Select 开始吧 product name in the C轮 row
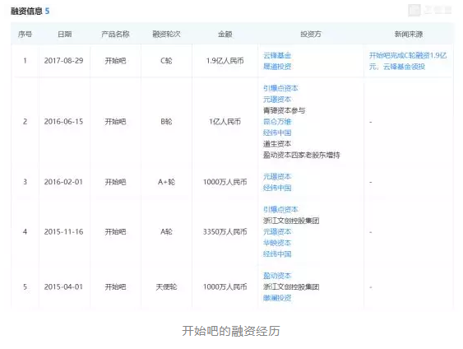Screen dimensions: 463x349 click(x=115, y=61)
